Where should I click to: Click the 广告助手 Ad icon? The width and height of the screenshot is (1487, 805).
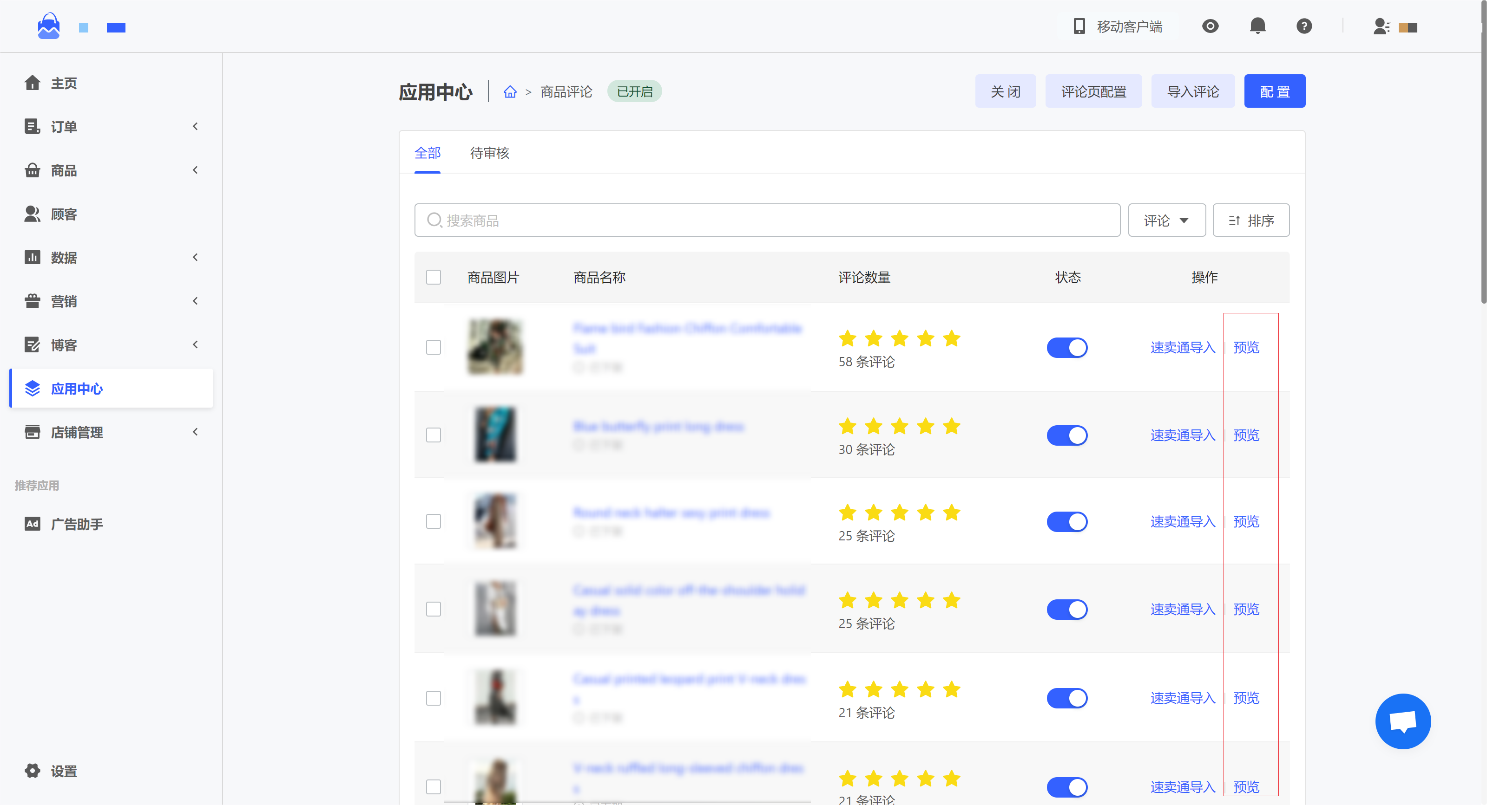[33, 524]
